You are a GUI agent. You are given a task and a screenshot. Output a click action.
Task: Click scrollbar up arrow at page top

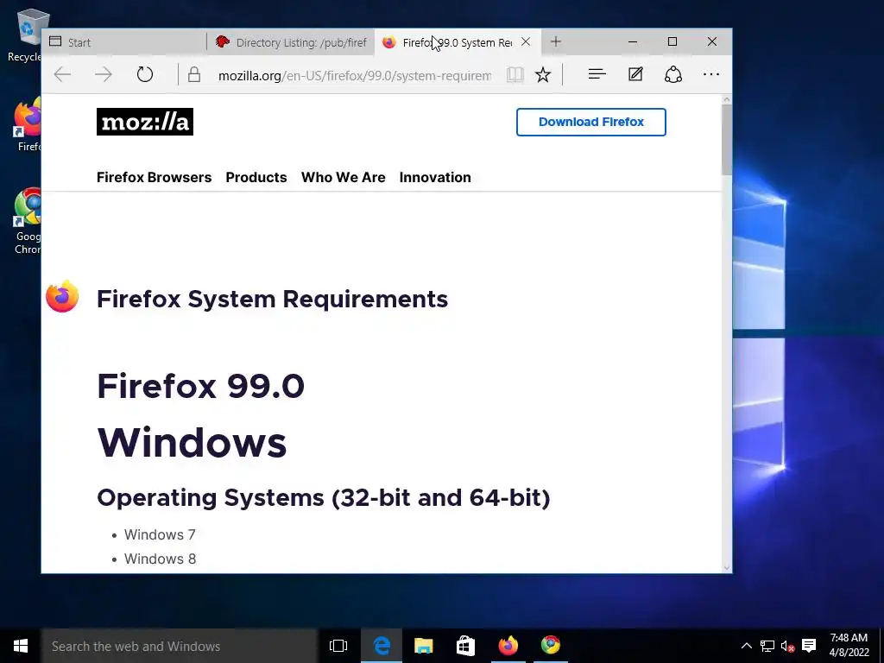pyautogui.click(x=727, y=99)
